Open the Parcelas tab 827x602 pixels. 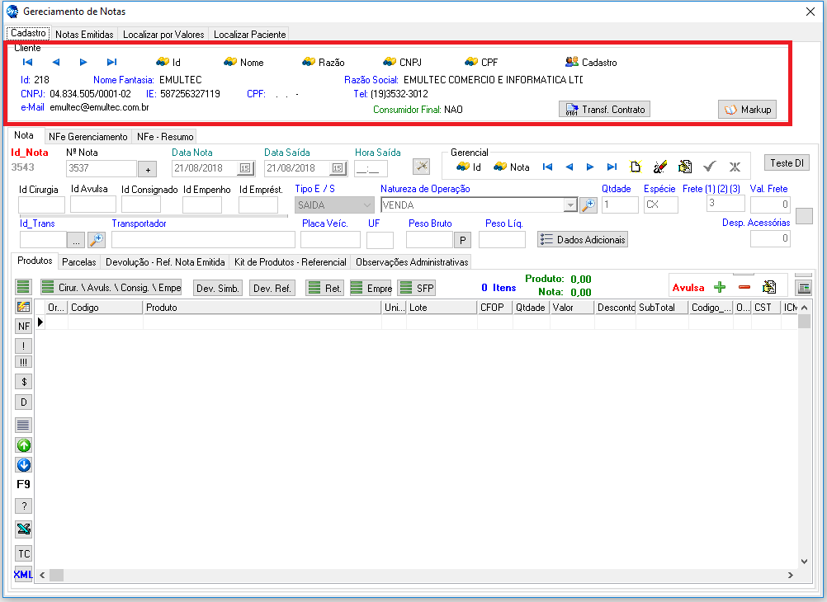(x=79, y=262)
